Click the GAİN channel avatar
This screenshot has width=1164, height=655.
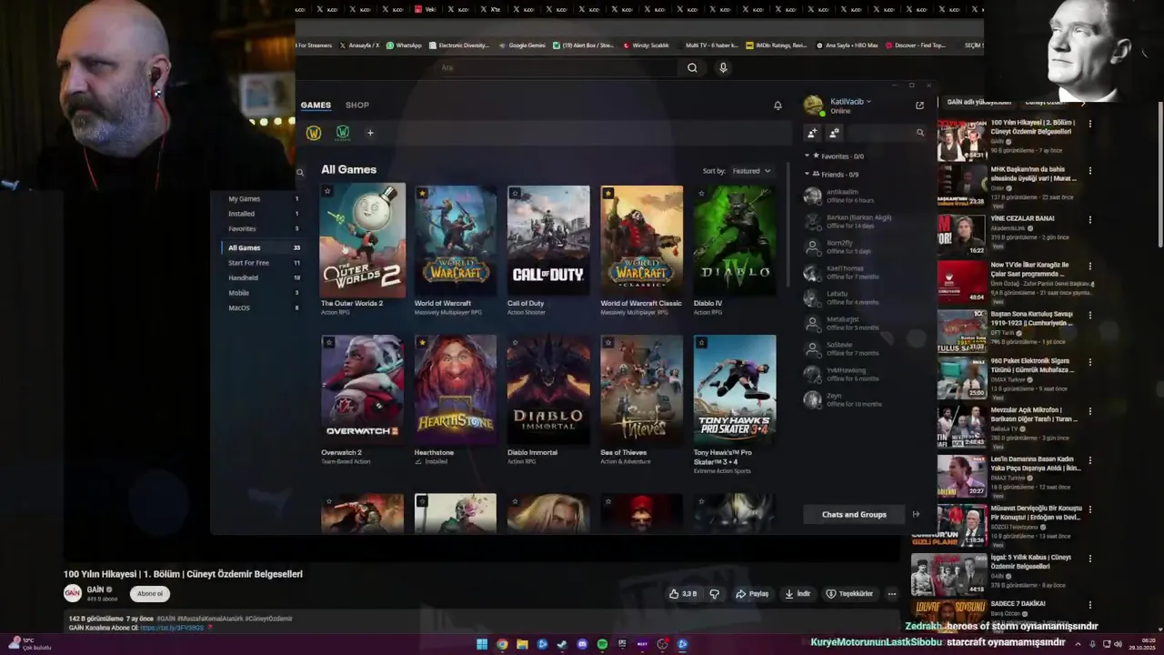(x=72, y=593)
